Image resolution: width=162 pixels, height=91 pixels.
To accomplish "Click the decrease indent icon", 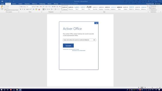I will (x=53, y=7).
